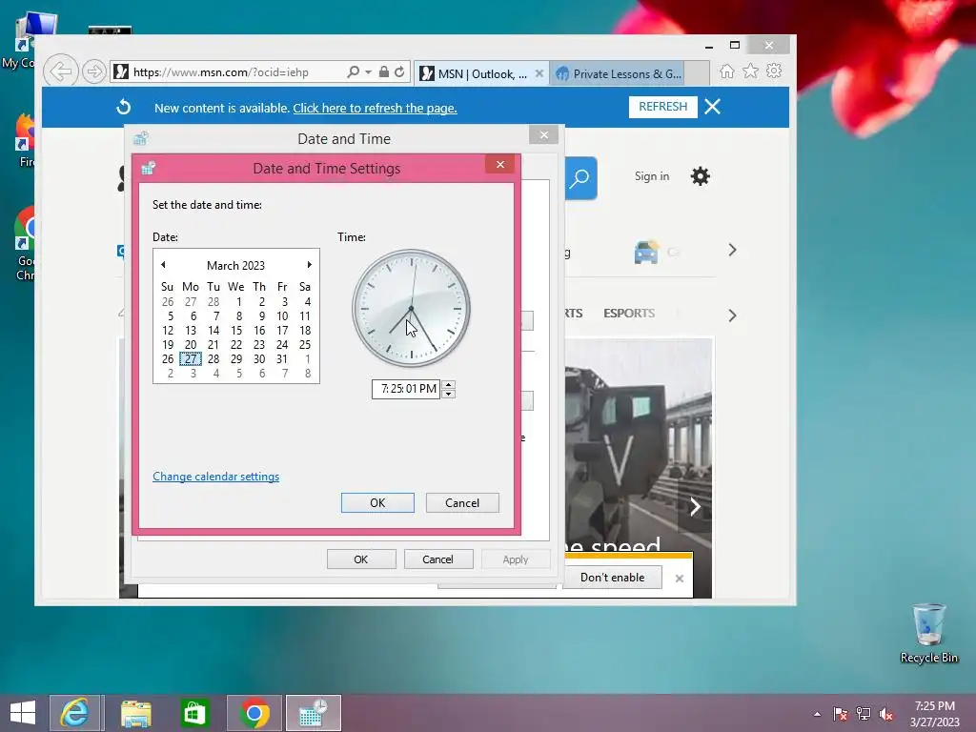Show hidden system tray icons
The height and width of the screenshot is (732, 976).
(x=817, y=714)
